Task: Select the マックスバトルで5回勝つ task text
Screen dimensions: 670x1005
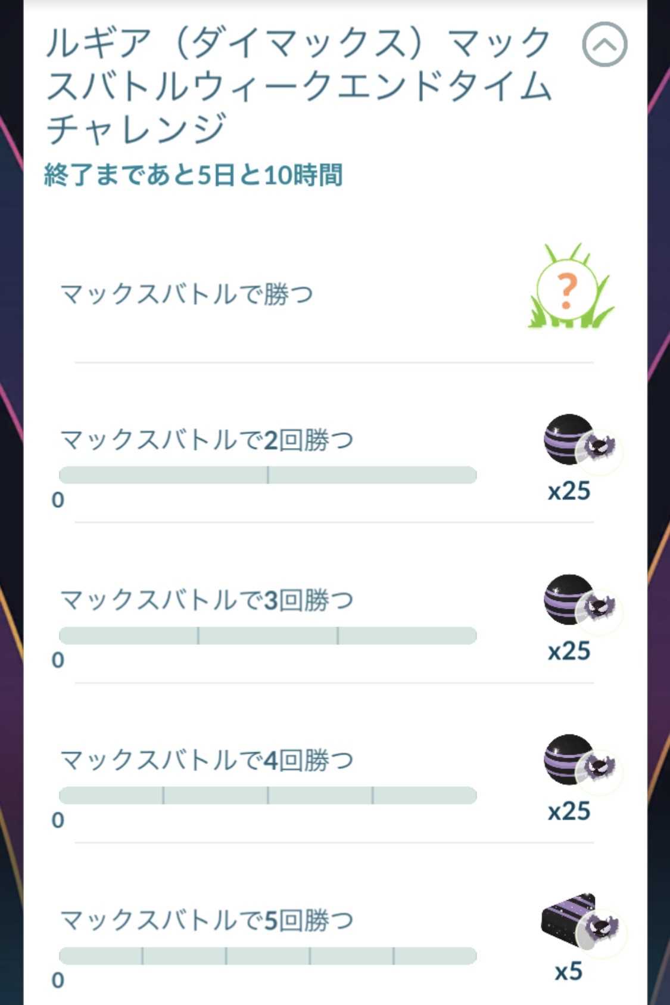Action: (x=207, y=920)
